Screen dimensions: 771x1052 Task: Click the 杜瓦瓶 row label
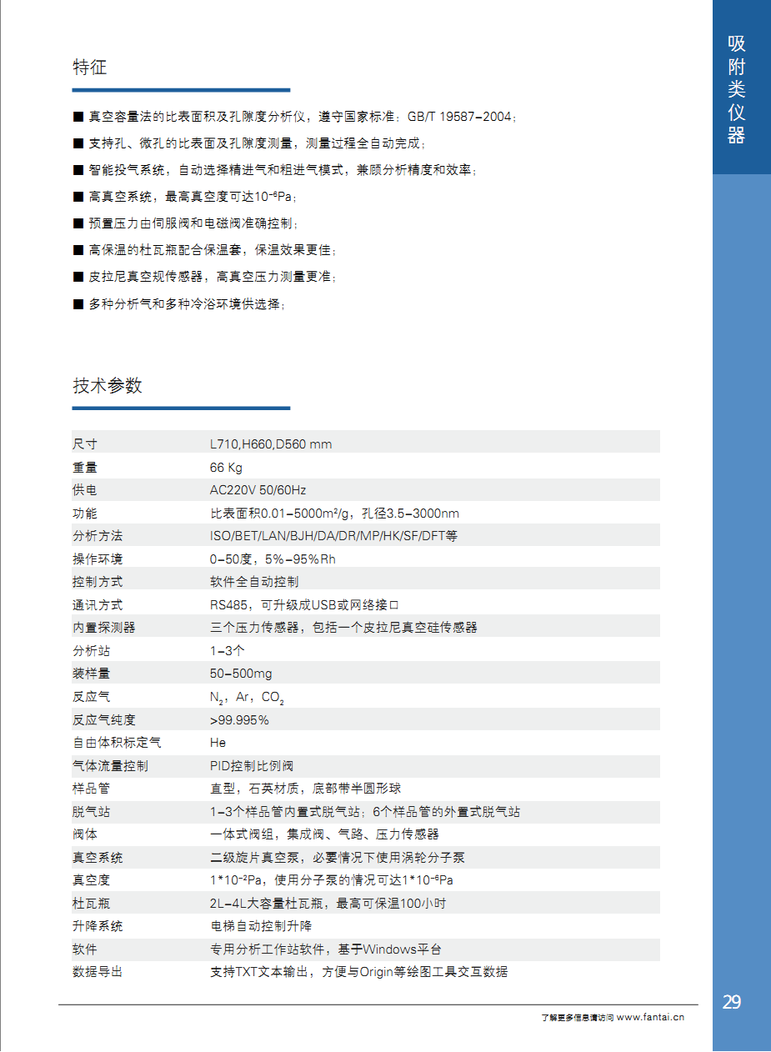click(91, 904)
